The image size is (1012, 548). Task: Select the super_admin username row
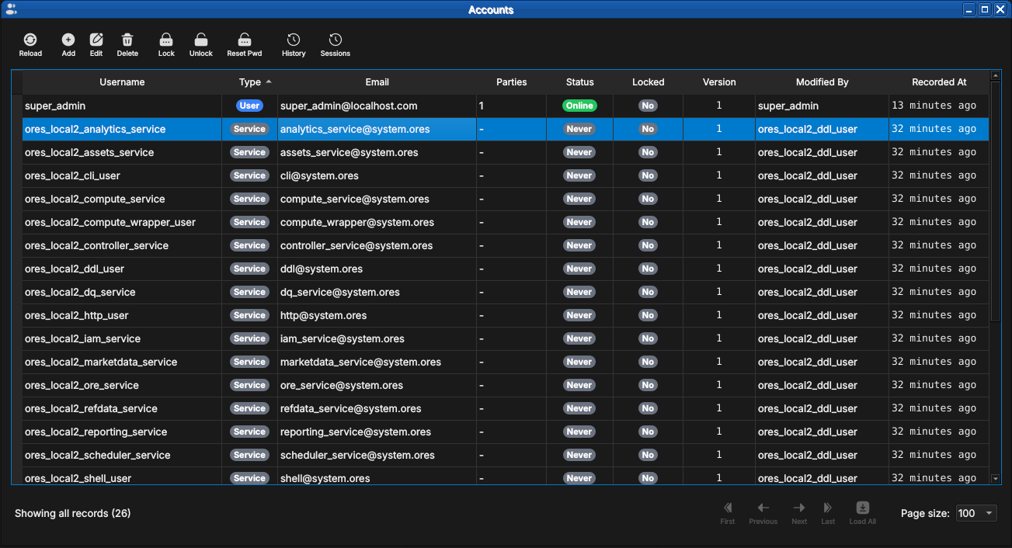coord(506,106)
